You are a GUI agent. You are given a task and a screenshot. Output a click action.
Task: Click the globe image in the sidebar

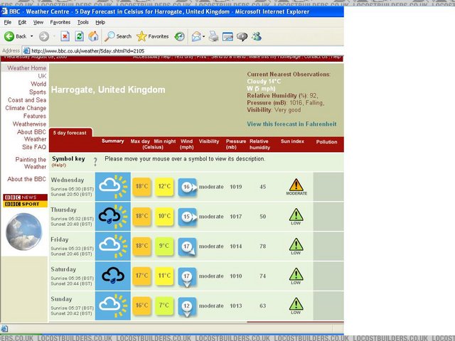click(x=23, y=232)
